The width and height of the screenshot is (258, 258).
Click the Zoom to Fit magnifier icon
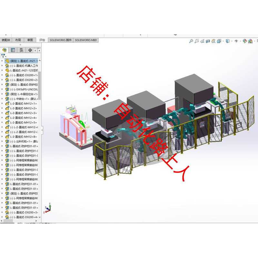(x=191, y=41)
